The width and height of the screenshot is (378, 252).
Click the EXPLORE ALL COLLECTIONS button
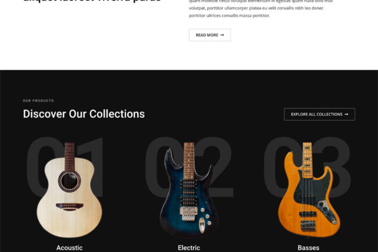click(x=319, y=114)
